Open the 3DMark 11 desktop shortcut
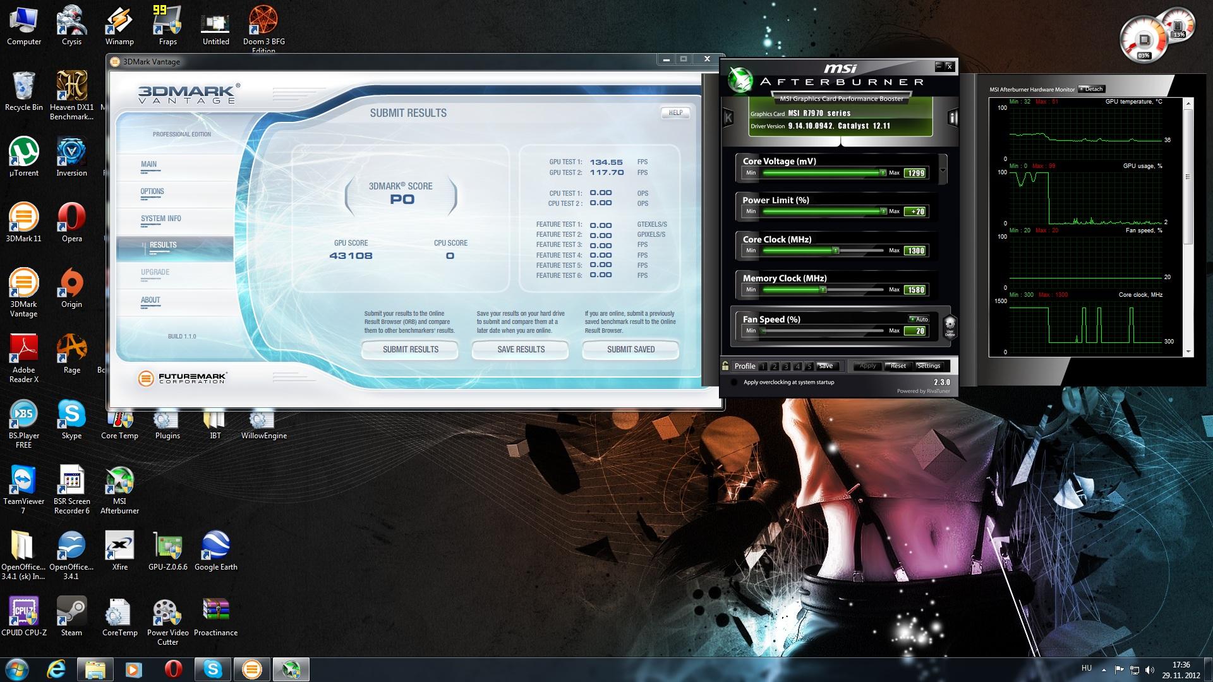Screen dimensions: 1213x682 (24, 223)
